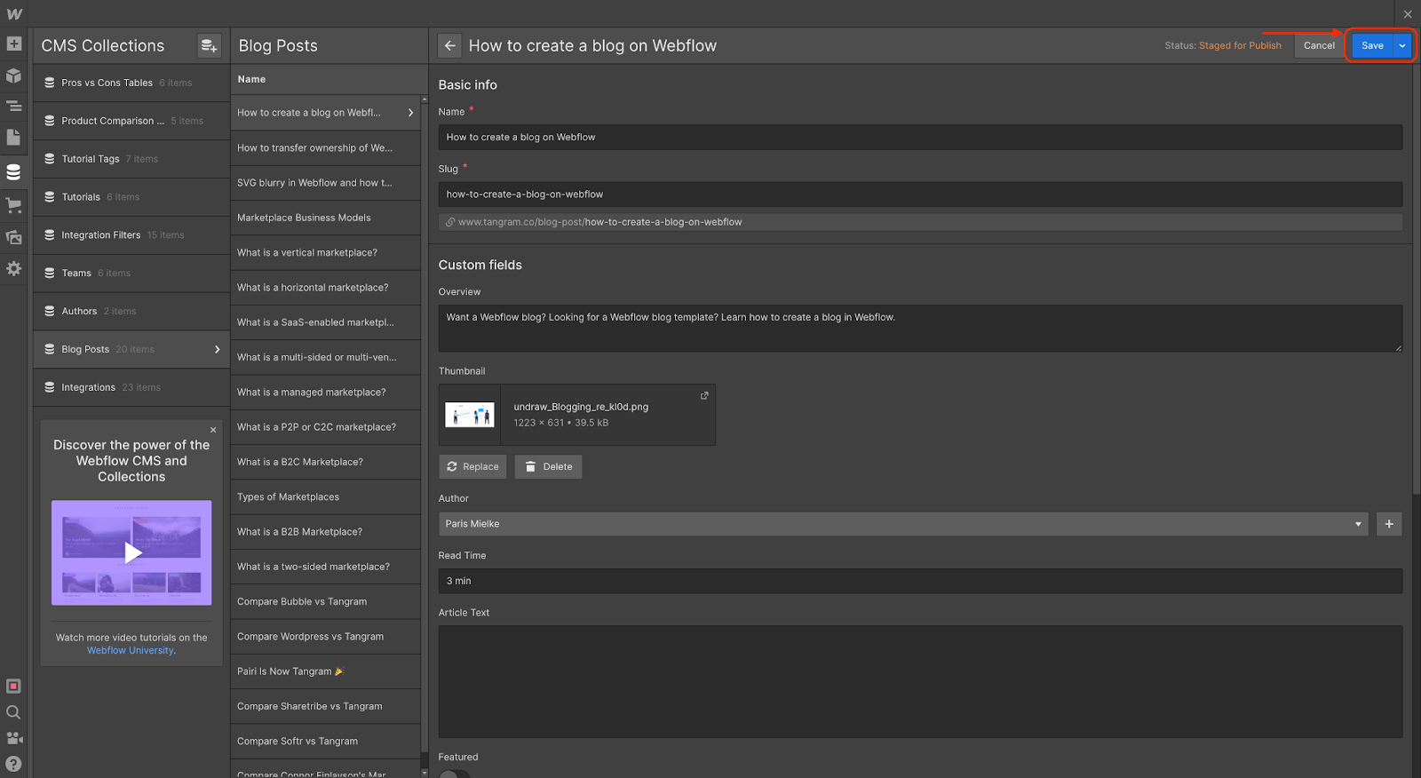The width and height of the screenshot is (1421, 778).
Task: Toggle the Featured switch
Action: pos(454,774)
